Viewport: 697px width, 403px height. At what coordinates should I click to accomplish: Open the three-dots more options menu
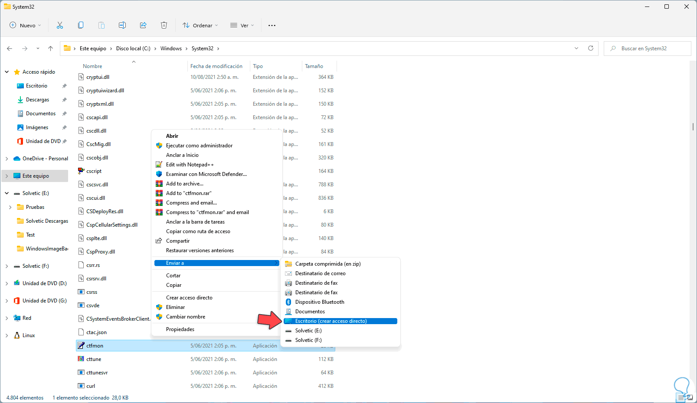tap(272, 25)
